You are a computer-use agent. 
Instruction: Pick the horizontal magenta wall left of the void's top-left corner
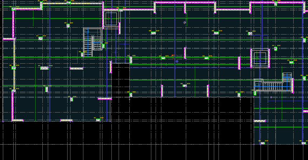coord(105,98)
